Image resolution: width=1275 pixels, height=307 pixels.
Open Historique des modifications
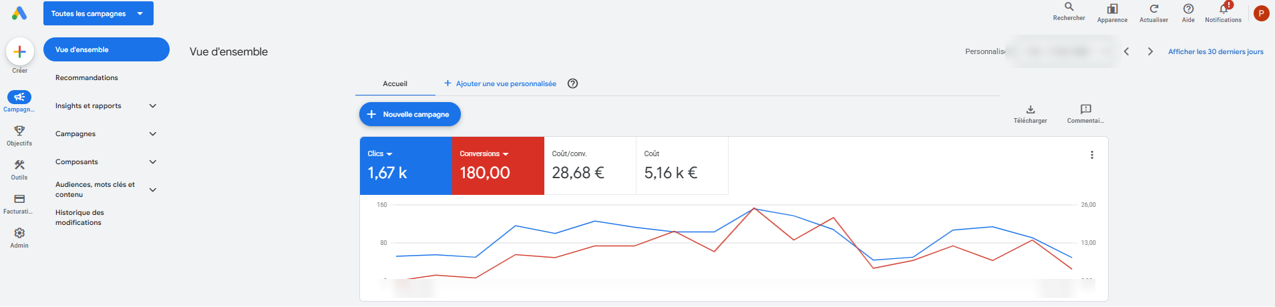pos(79,218)
